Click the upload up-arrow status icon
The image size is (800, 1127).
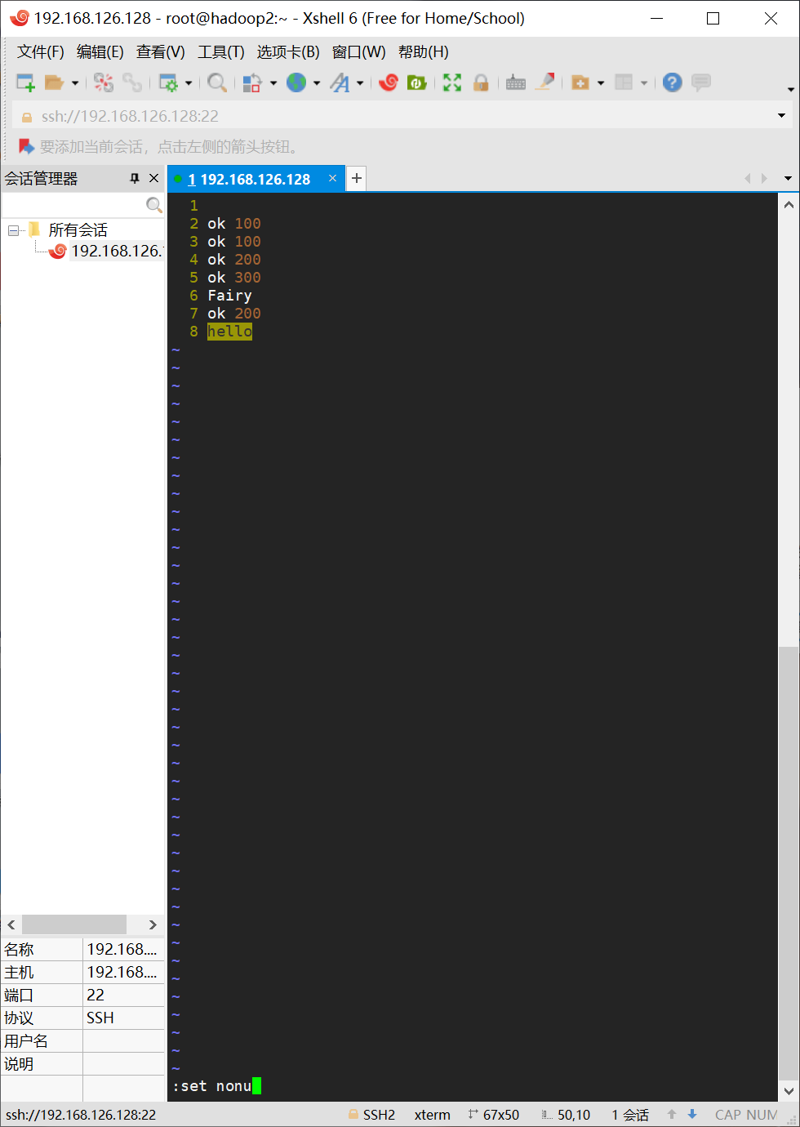[672, 1114]
